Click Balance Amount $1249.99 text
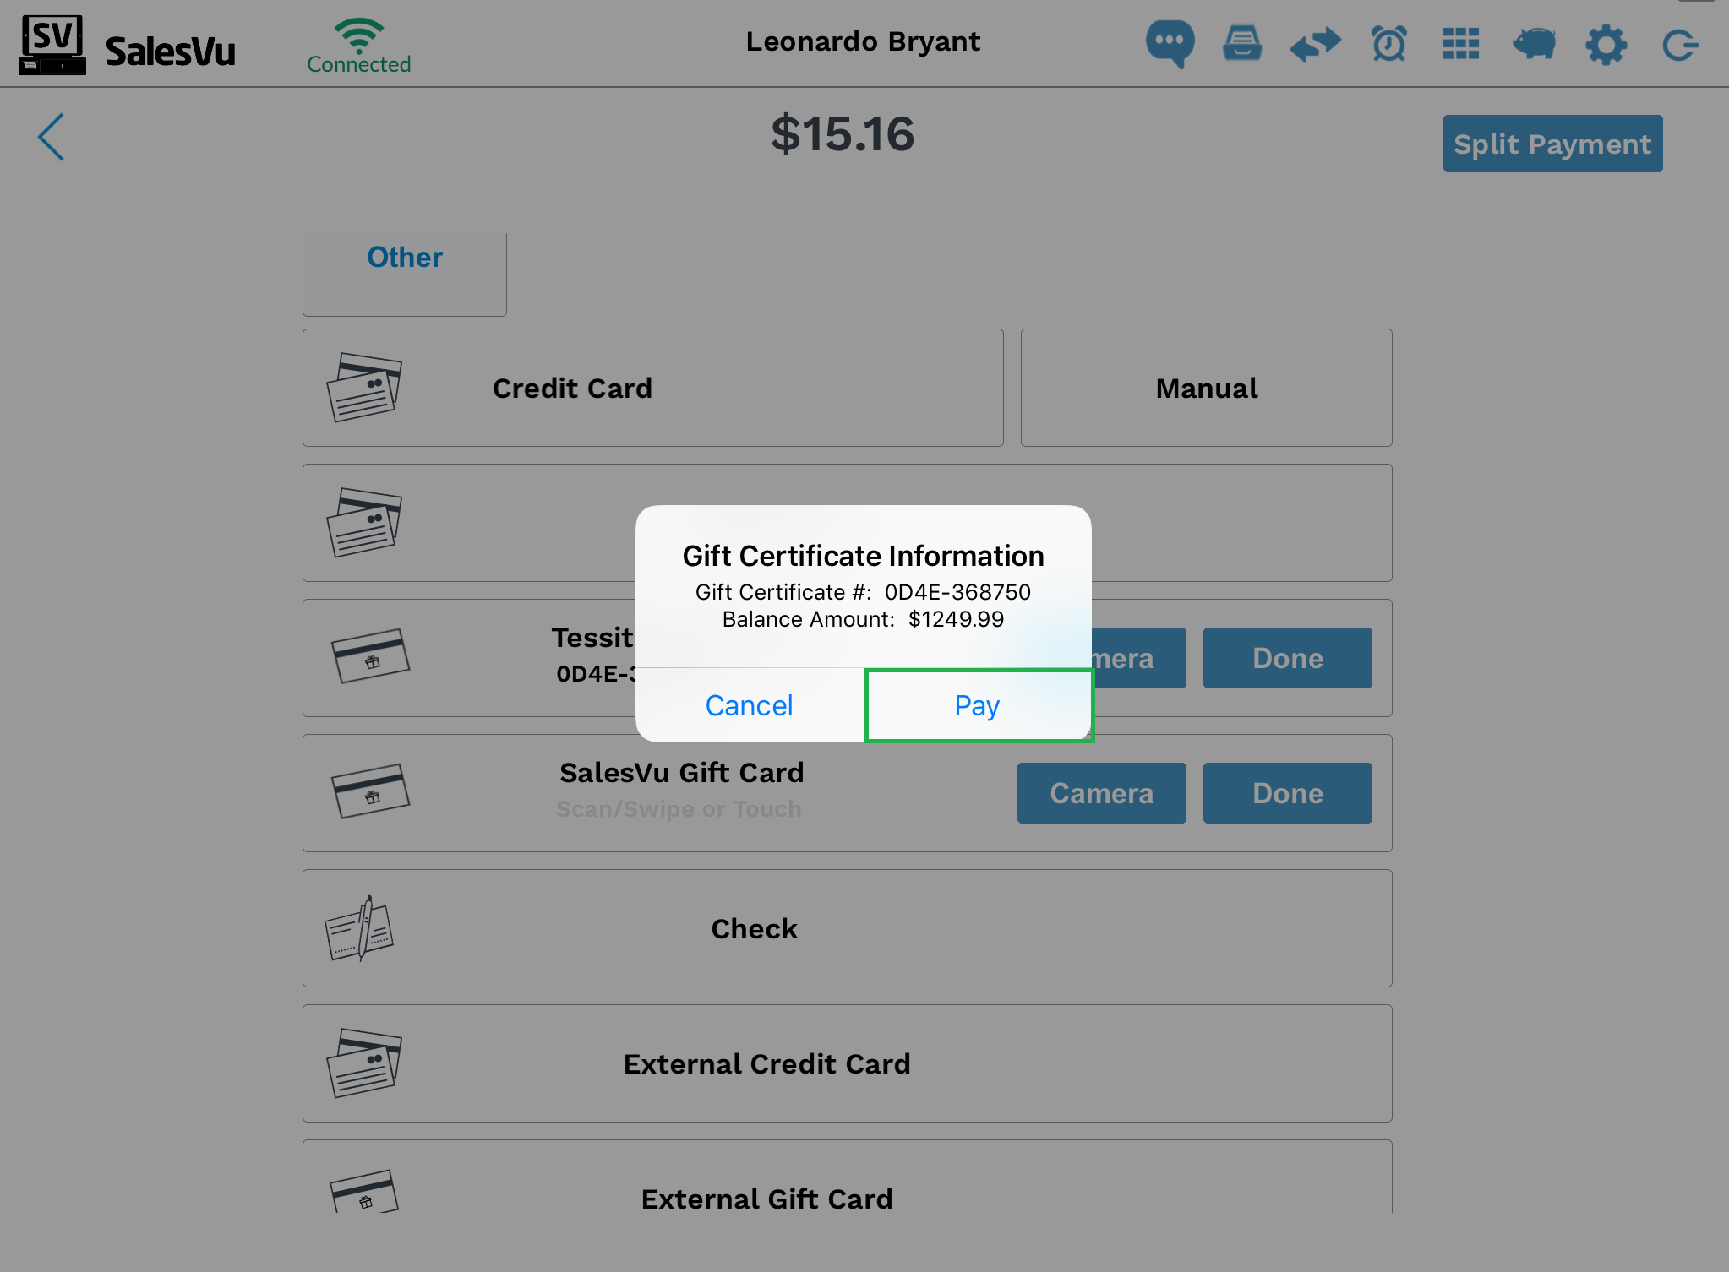Image resolution: width=1729 pixels, height=1272 pixels. (x=863, y=619)
